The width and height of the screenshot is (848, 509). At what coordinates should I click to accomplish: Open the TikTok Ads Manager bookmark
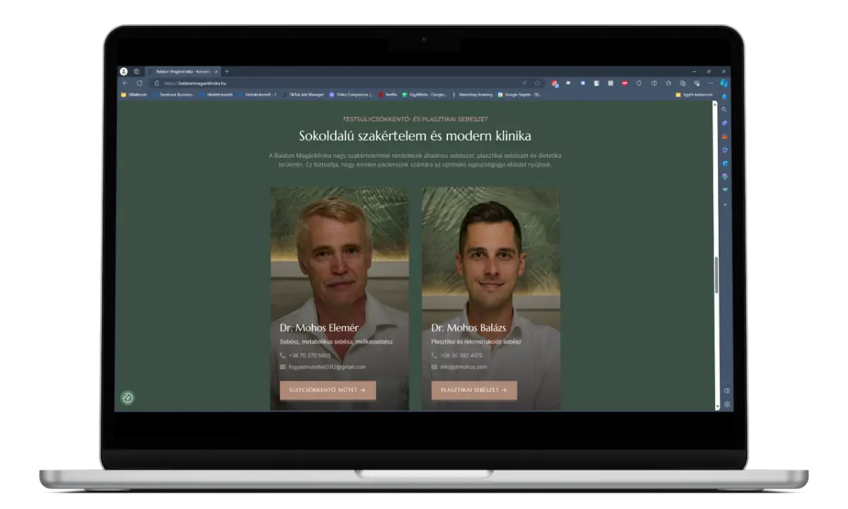tap(304, 94)
